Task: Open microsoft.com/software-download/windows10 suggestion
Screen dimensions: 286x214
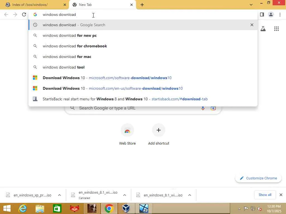Action: pos(143,78)
